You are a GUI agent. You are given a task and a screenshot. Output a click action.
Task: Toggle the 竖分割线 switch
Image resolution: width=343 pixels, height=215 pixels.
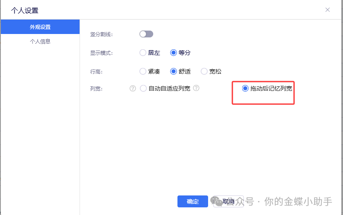pyautogui.click(x=146, y=34)
